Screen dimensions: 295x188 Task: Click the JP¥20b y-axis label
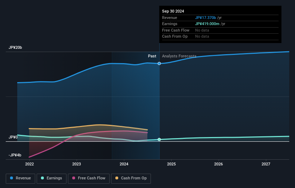(15, 47)
